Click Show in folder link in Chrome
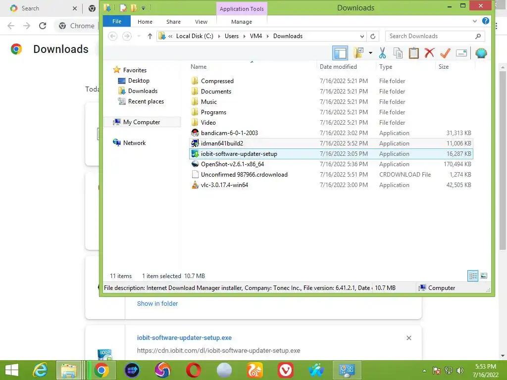 [x=157, y=303]
